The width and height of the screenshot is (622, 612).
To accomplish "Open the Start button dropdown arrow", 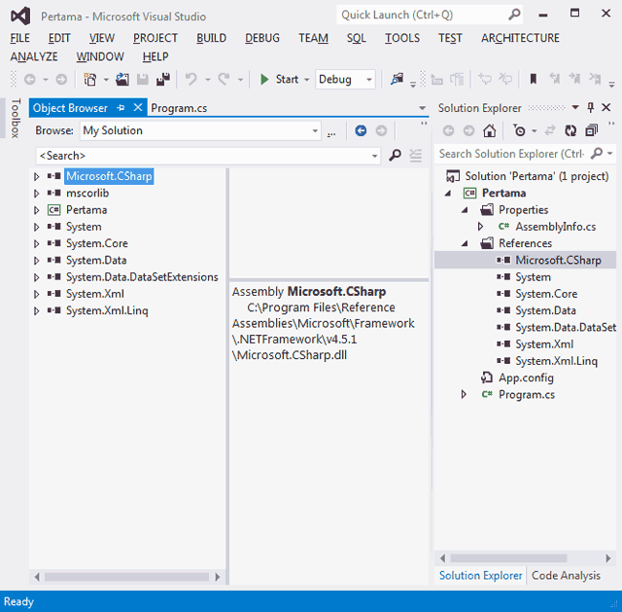I will (x=307, y=80).
